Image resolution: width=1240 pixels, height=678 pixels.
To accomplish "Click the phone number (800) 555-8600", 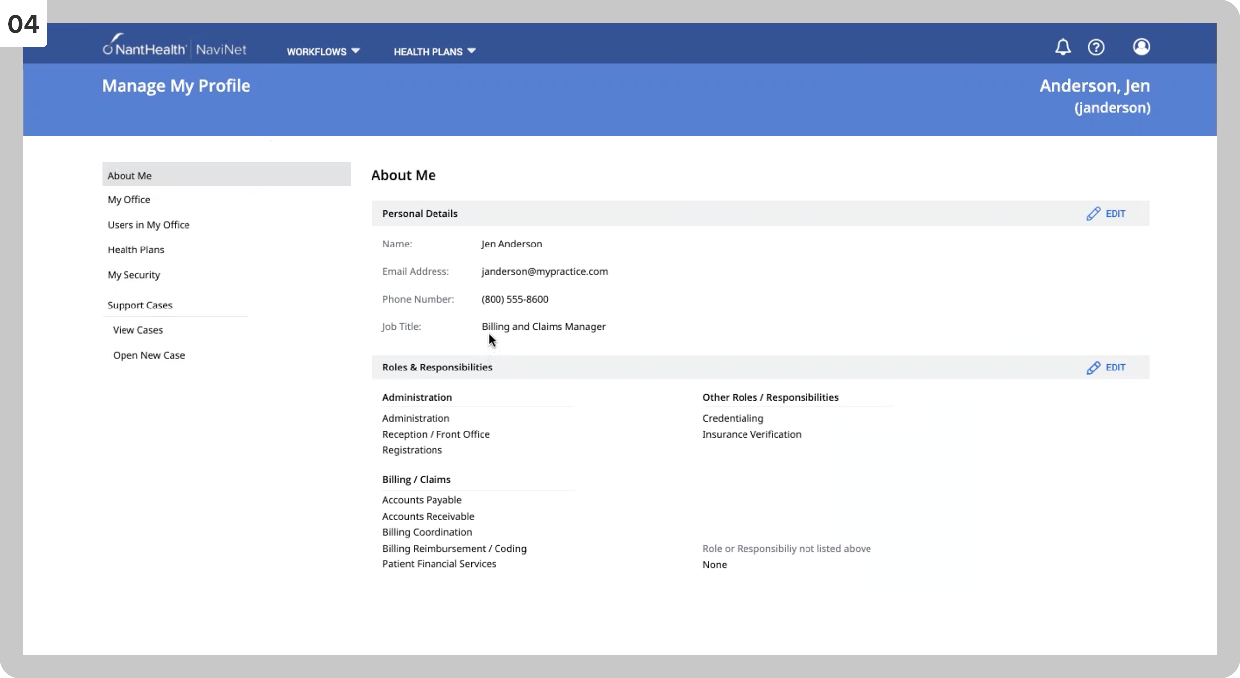I will point(514,299).
